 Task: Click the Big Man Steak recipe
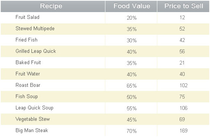coord(32,131)
